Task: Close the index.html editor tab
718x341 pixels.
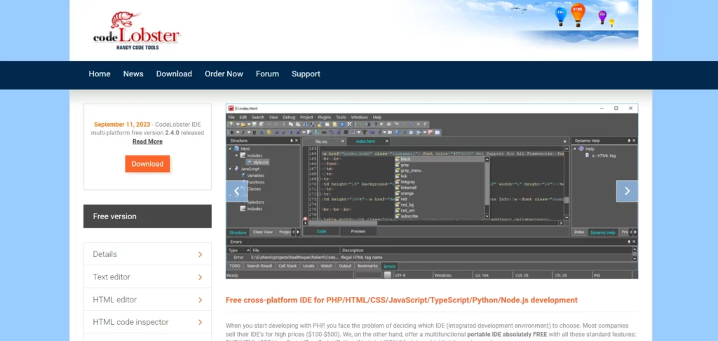Action: click(x=387, y=141)
